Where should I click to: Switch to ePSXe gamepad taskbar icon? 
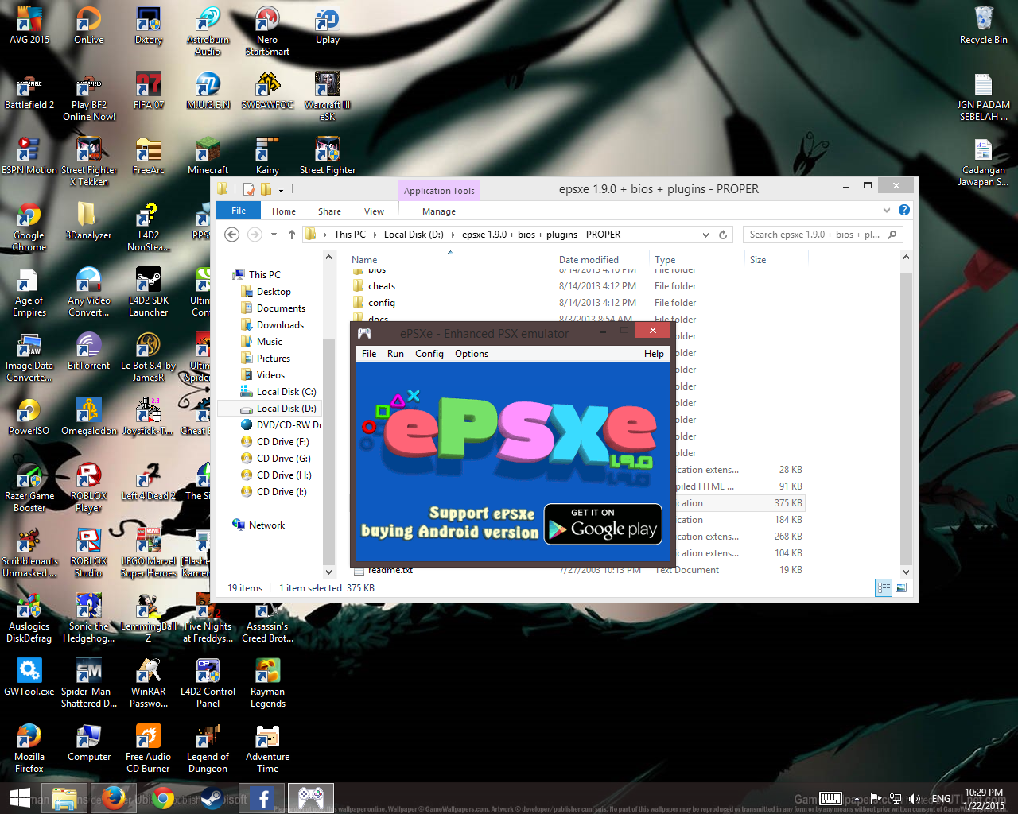click(311, 798)
